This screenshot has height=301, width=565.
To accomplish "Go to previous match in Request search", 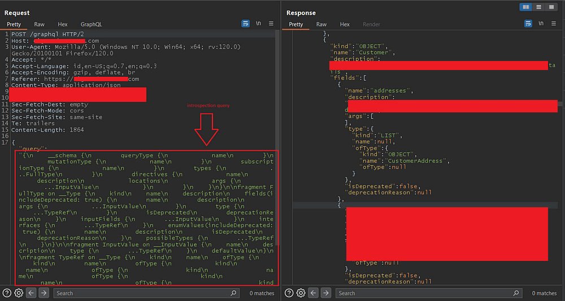I will [x=31, y=293].
